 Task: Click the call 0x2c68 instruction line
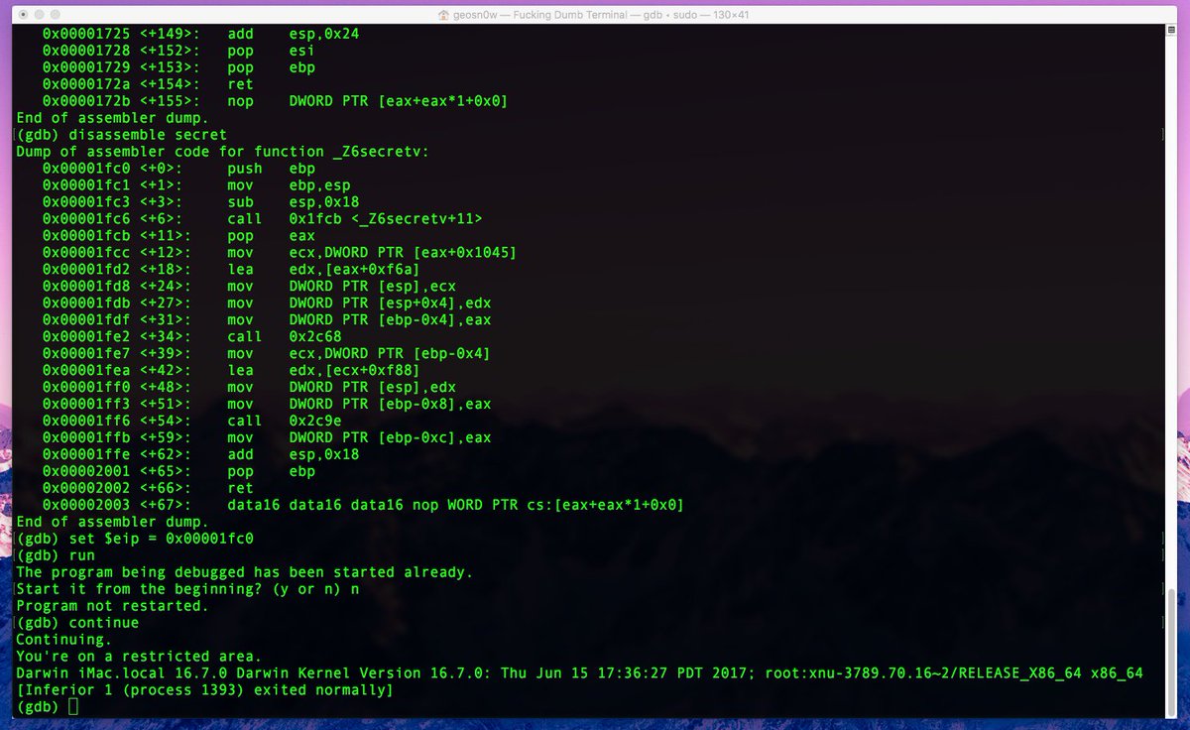point(198,335)
